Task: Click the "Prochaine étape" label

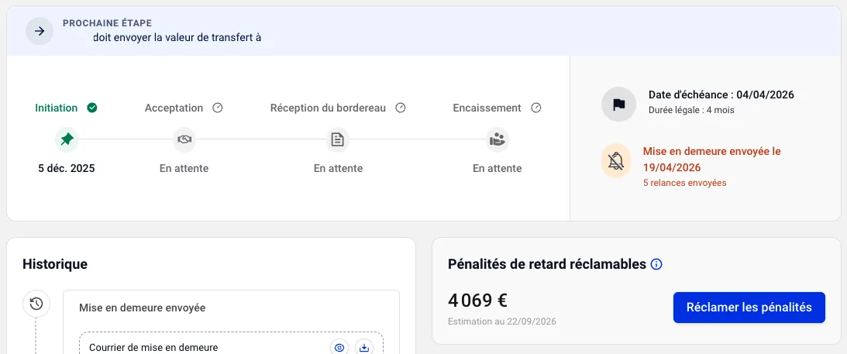Action: tap(107, 23)
